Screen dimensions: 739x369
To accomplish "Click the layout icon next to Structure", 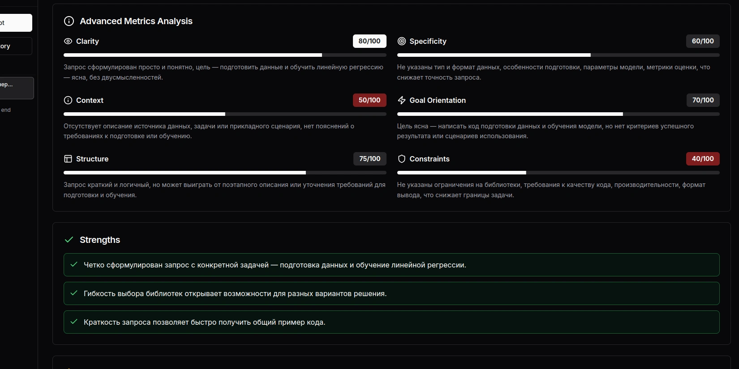I will tap(68, 159).
